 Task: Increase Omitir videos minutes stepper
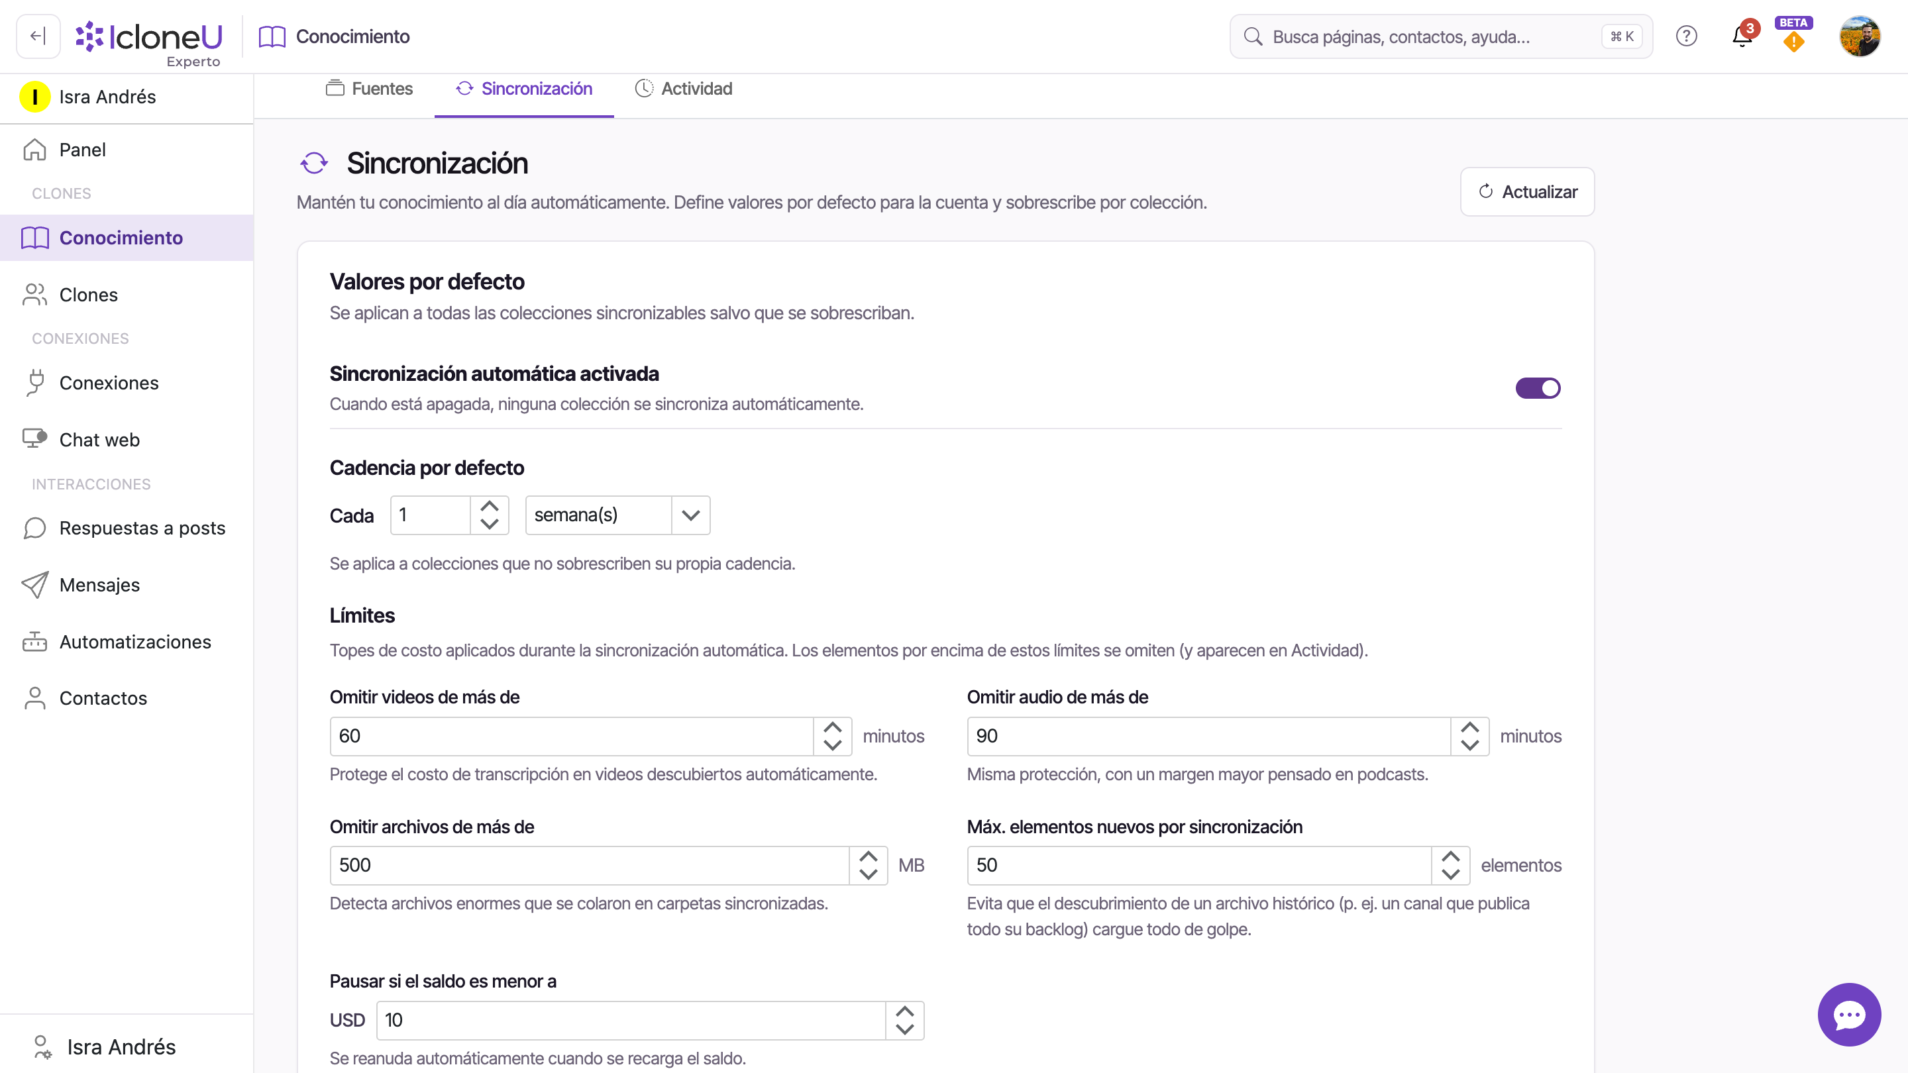pos(833,727)
